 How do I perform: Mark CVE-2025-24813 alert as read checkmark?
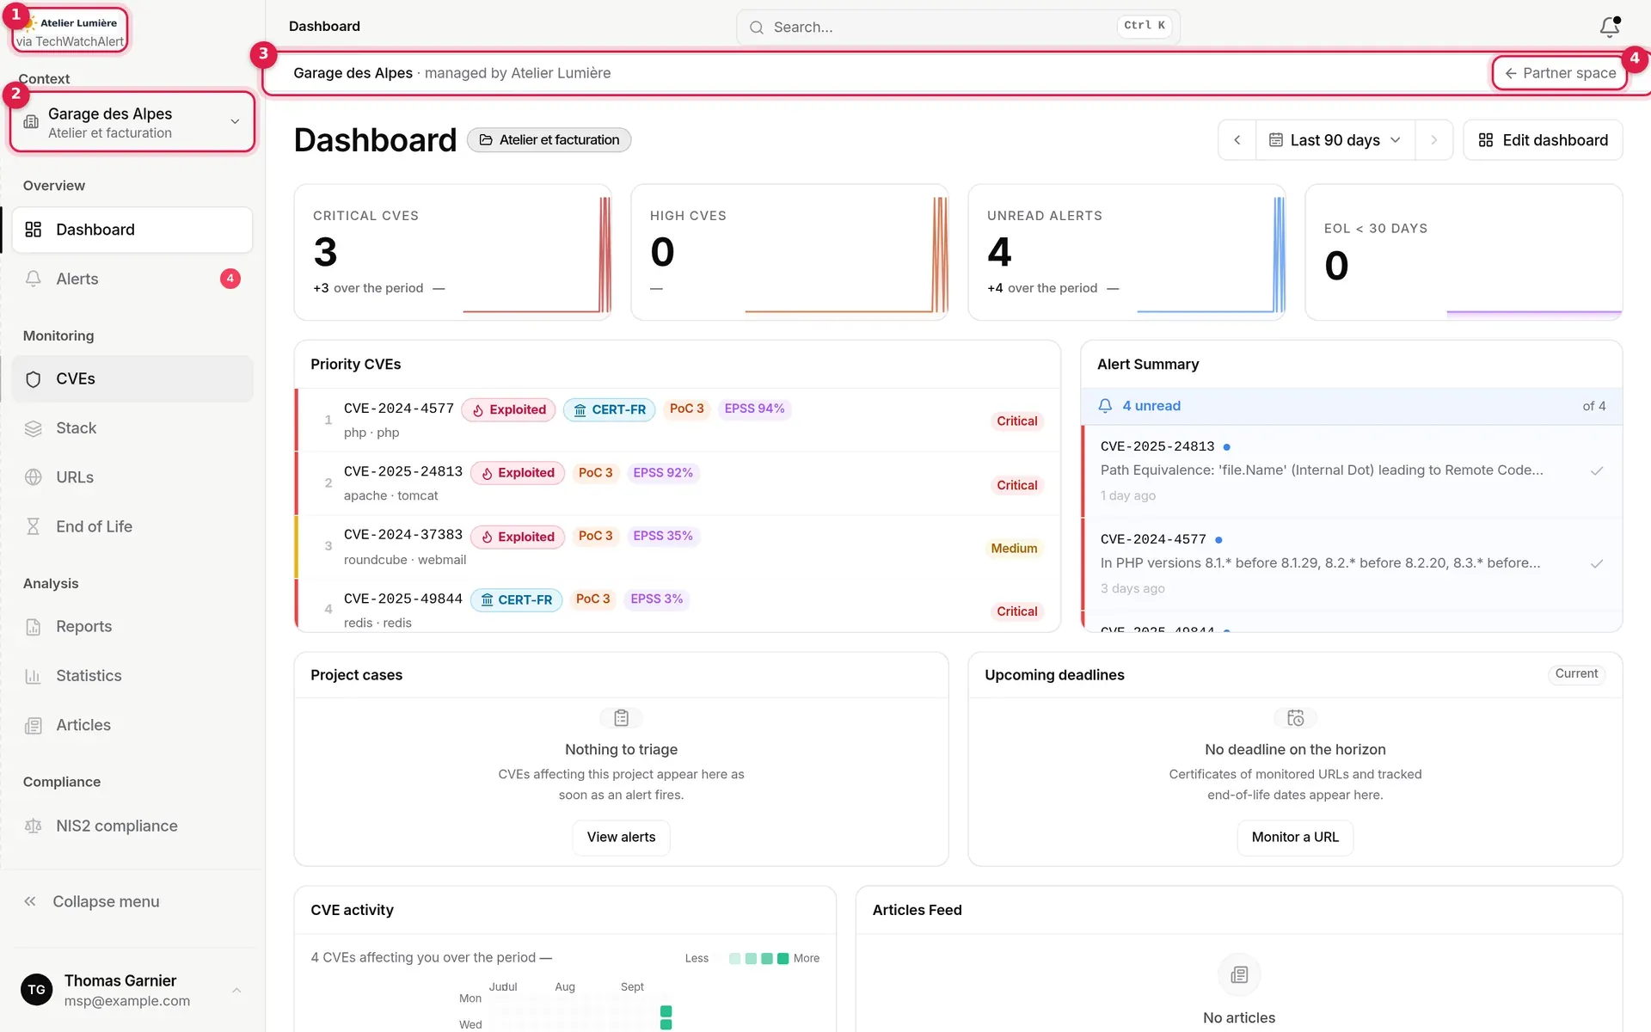click(1597, 471)
